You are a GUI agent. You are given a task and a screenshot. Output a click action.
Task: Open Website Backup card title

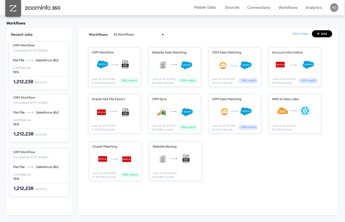[x=165, y=147]
